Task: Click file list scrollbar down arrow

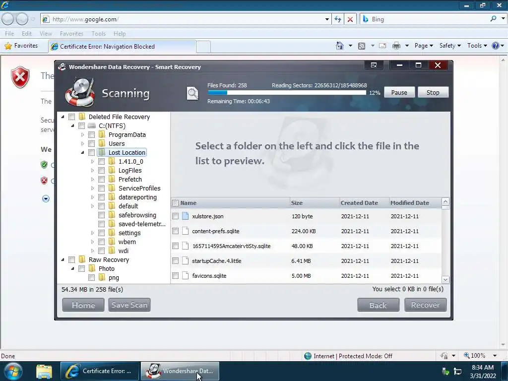Action: [x=445, y=280]
